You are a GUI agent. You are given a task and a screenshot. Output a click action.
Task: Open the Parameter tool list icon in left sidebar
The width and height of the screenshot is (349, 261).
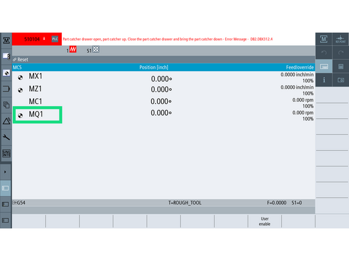(x=6, y=56)
